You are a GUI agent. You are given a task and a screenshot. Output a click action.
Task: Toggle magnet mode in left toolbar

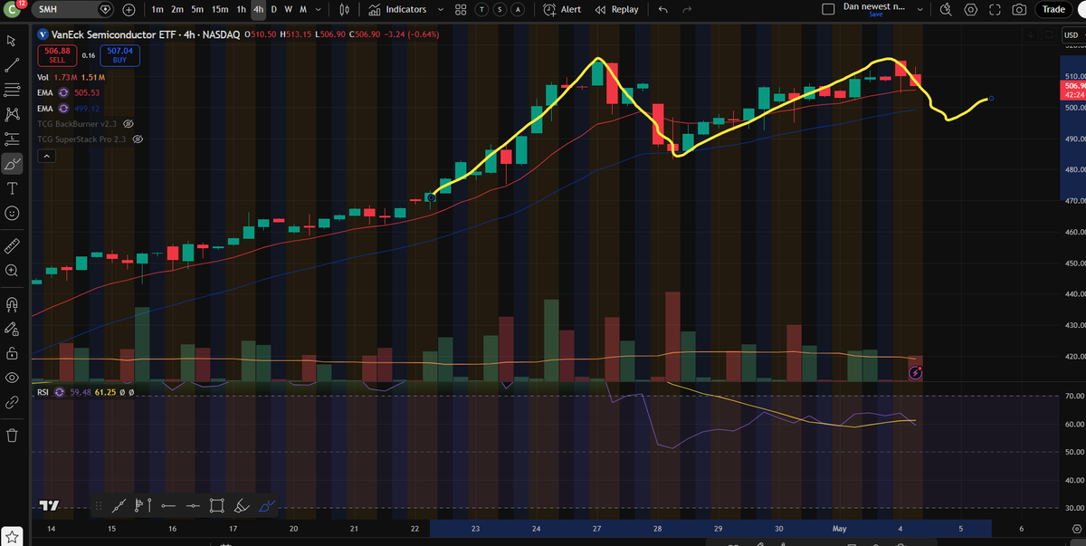[x=12, y=303]
